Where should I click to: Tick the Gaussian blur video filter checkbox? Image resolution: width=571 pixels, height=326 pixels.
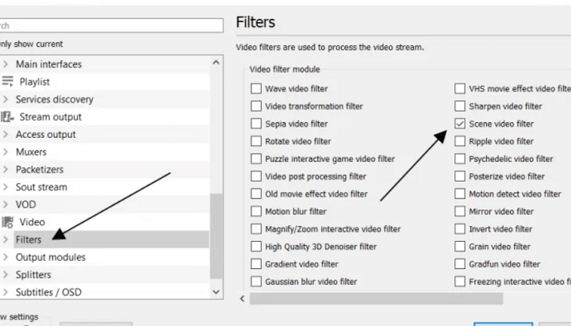[x=256, y=282]
